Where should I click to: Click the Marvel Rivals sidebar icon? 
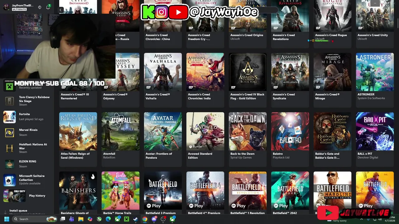[x=9, y=133]
